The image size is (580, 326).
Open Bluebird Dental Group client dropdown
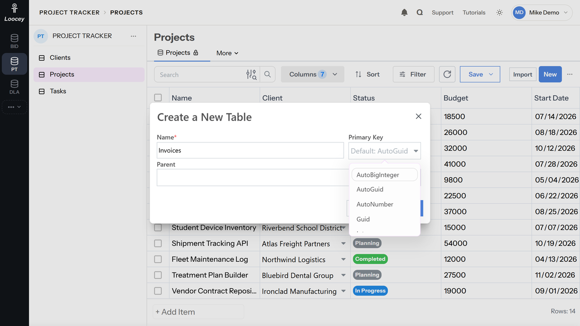click(344, 275)
